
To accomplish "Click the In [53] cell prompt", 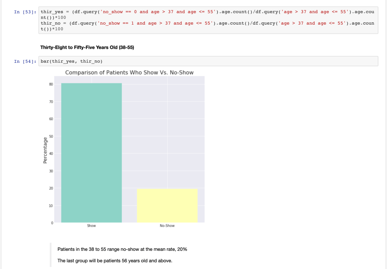I will (x=25, y=12).
